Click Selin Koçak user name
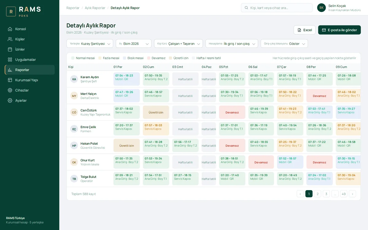 (x=337, y=6)
